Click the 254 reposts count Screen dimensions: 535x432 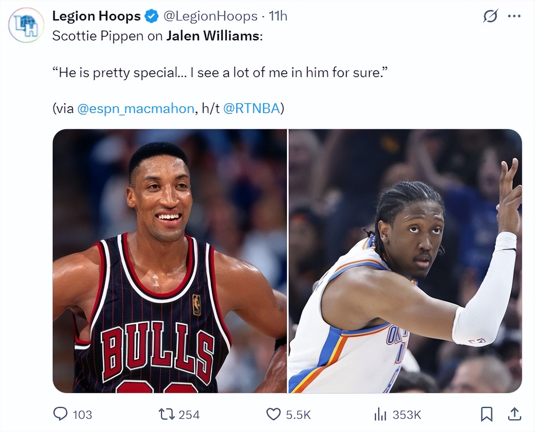pyautogui.click(x=189, y=415)
